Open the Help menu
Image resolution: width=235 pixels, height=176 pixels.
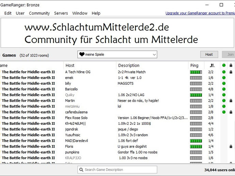point(96,13)
